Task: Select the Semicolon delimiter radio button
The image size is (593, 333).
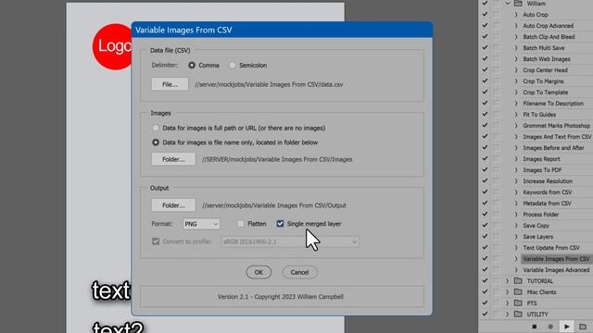Action: point(233,66)
